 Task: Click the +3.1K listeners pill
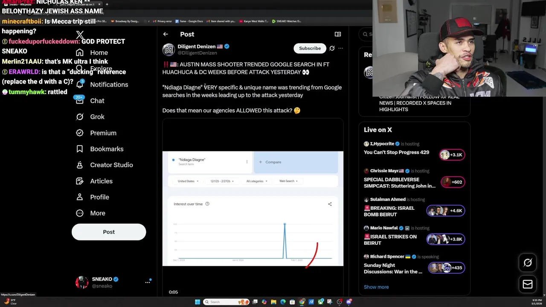pos(452,155)
